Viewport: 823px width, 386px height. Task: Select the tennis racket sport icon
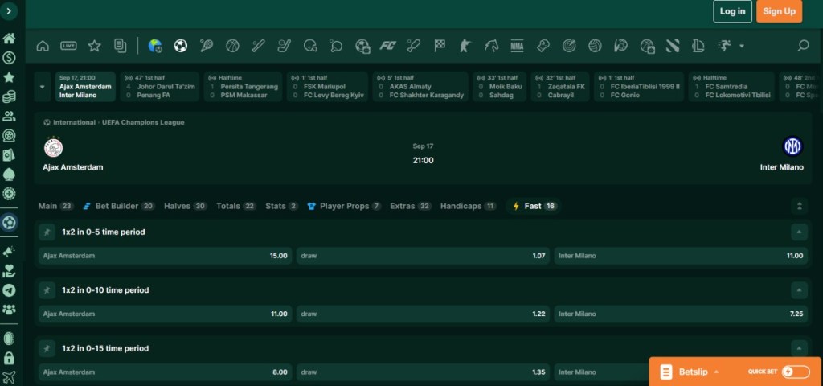(207, 46)
